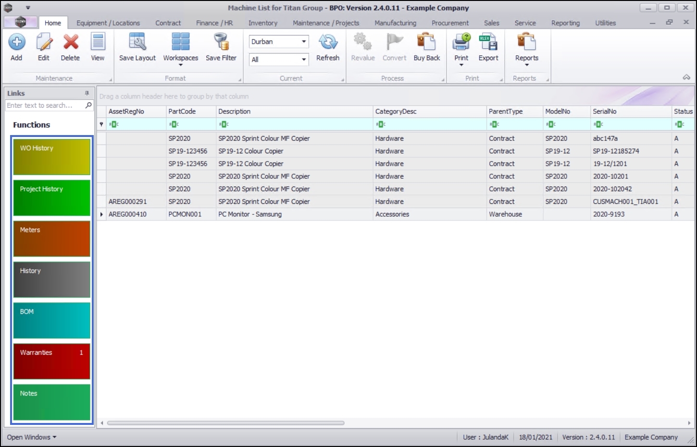Viewport: 697px width, 447px height.
Task: Open the View record icon
Action: coord(98,42)
